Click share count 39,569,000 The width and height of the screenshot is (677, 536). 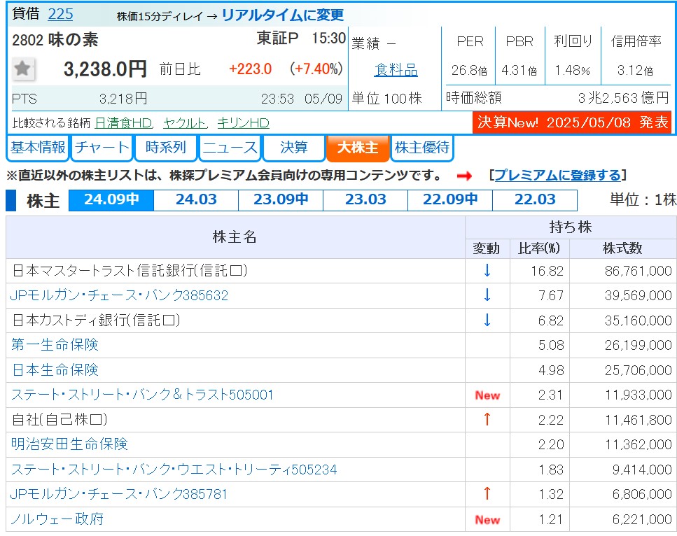pos(638,295)
